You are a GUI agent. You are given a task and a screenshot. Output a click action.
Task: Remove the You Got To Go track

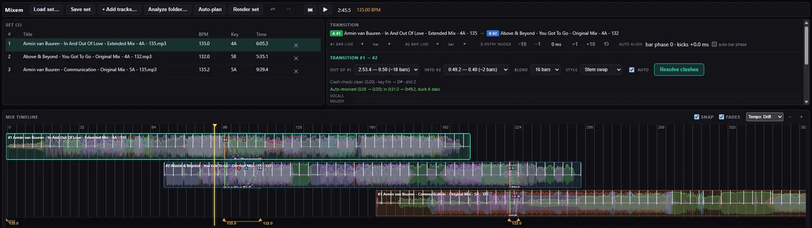pyautogui.click(x=296, y=58)
